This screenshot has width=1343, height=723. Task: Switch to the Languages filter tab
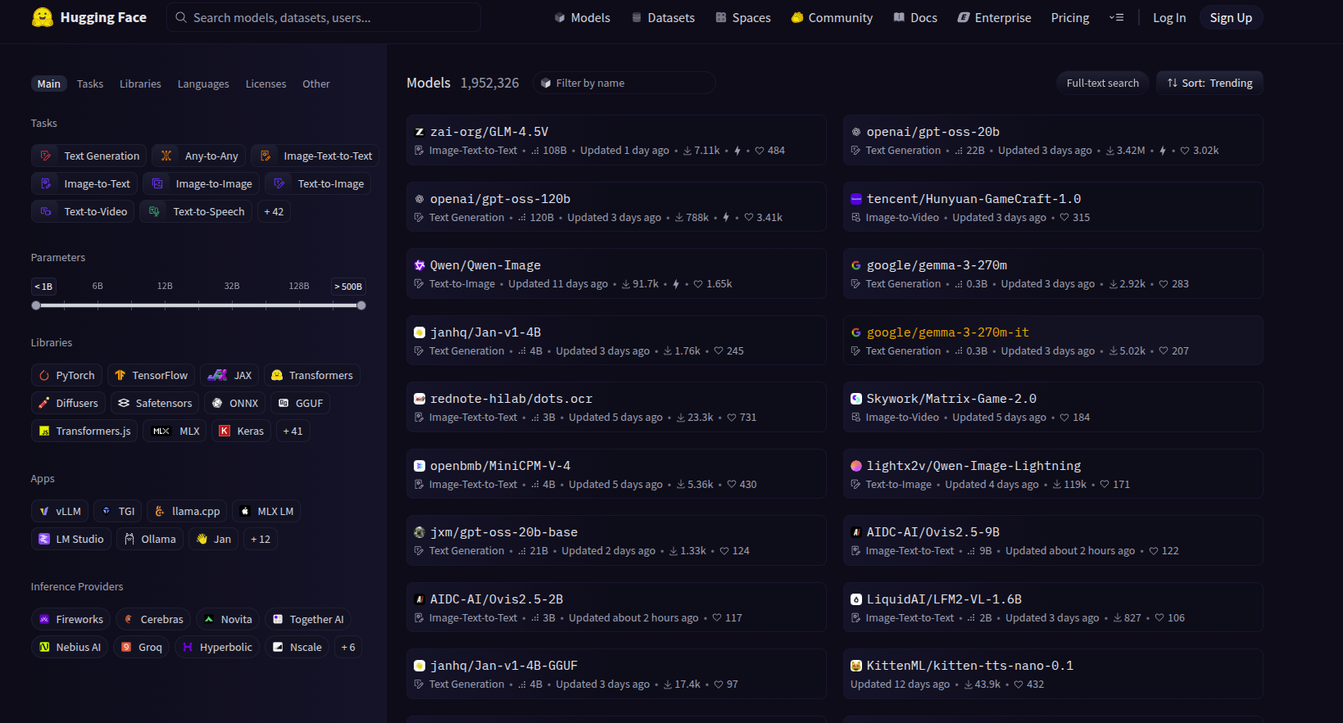[x=203, y=84]
